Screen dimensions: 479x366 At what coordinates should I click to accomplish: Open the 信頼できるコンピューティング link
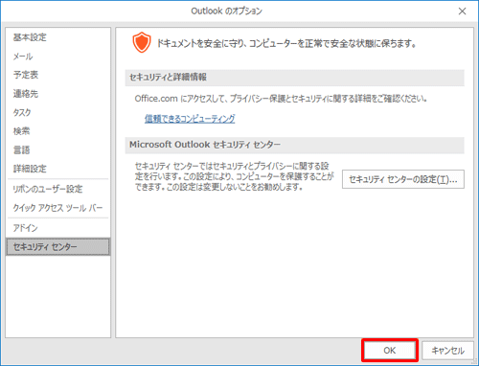pyautogui.click(x=190, y=119)
